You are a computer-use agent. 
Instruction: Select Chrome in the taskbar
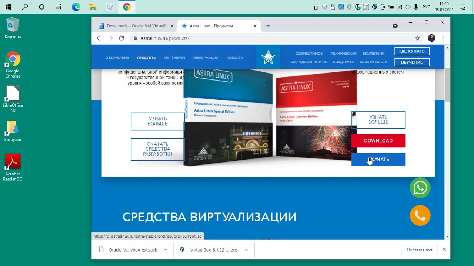coord(127,7)
